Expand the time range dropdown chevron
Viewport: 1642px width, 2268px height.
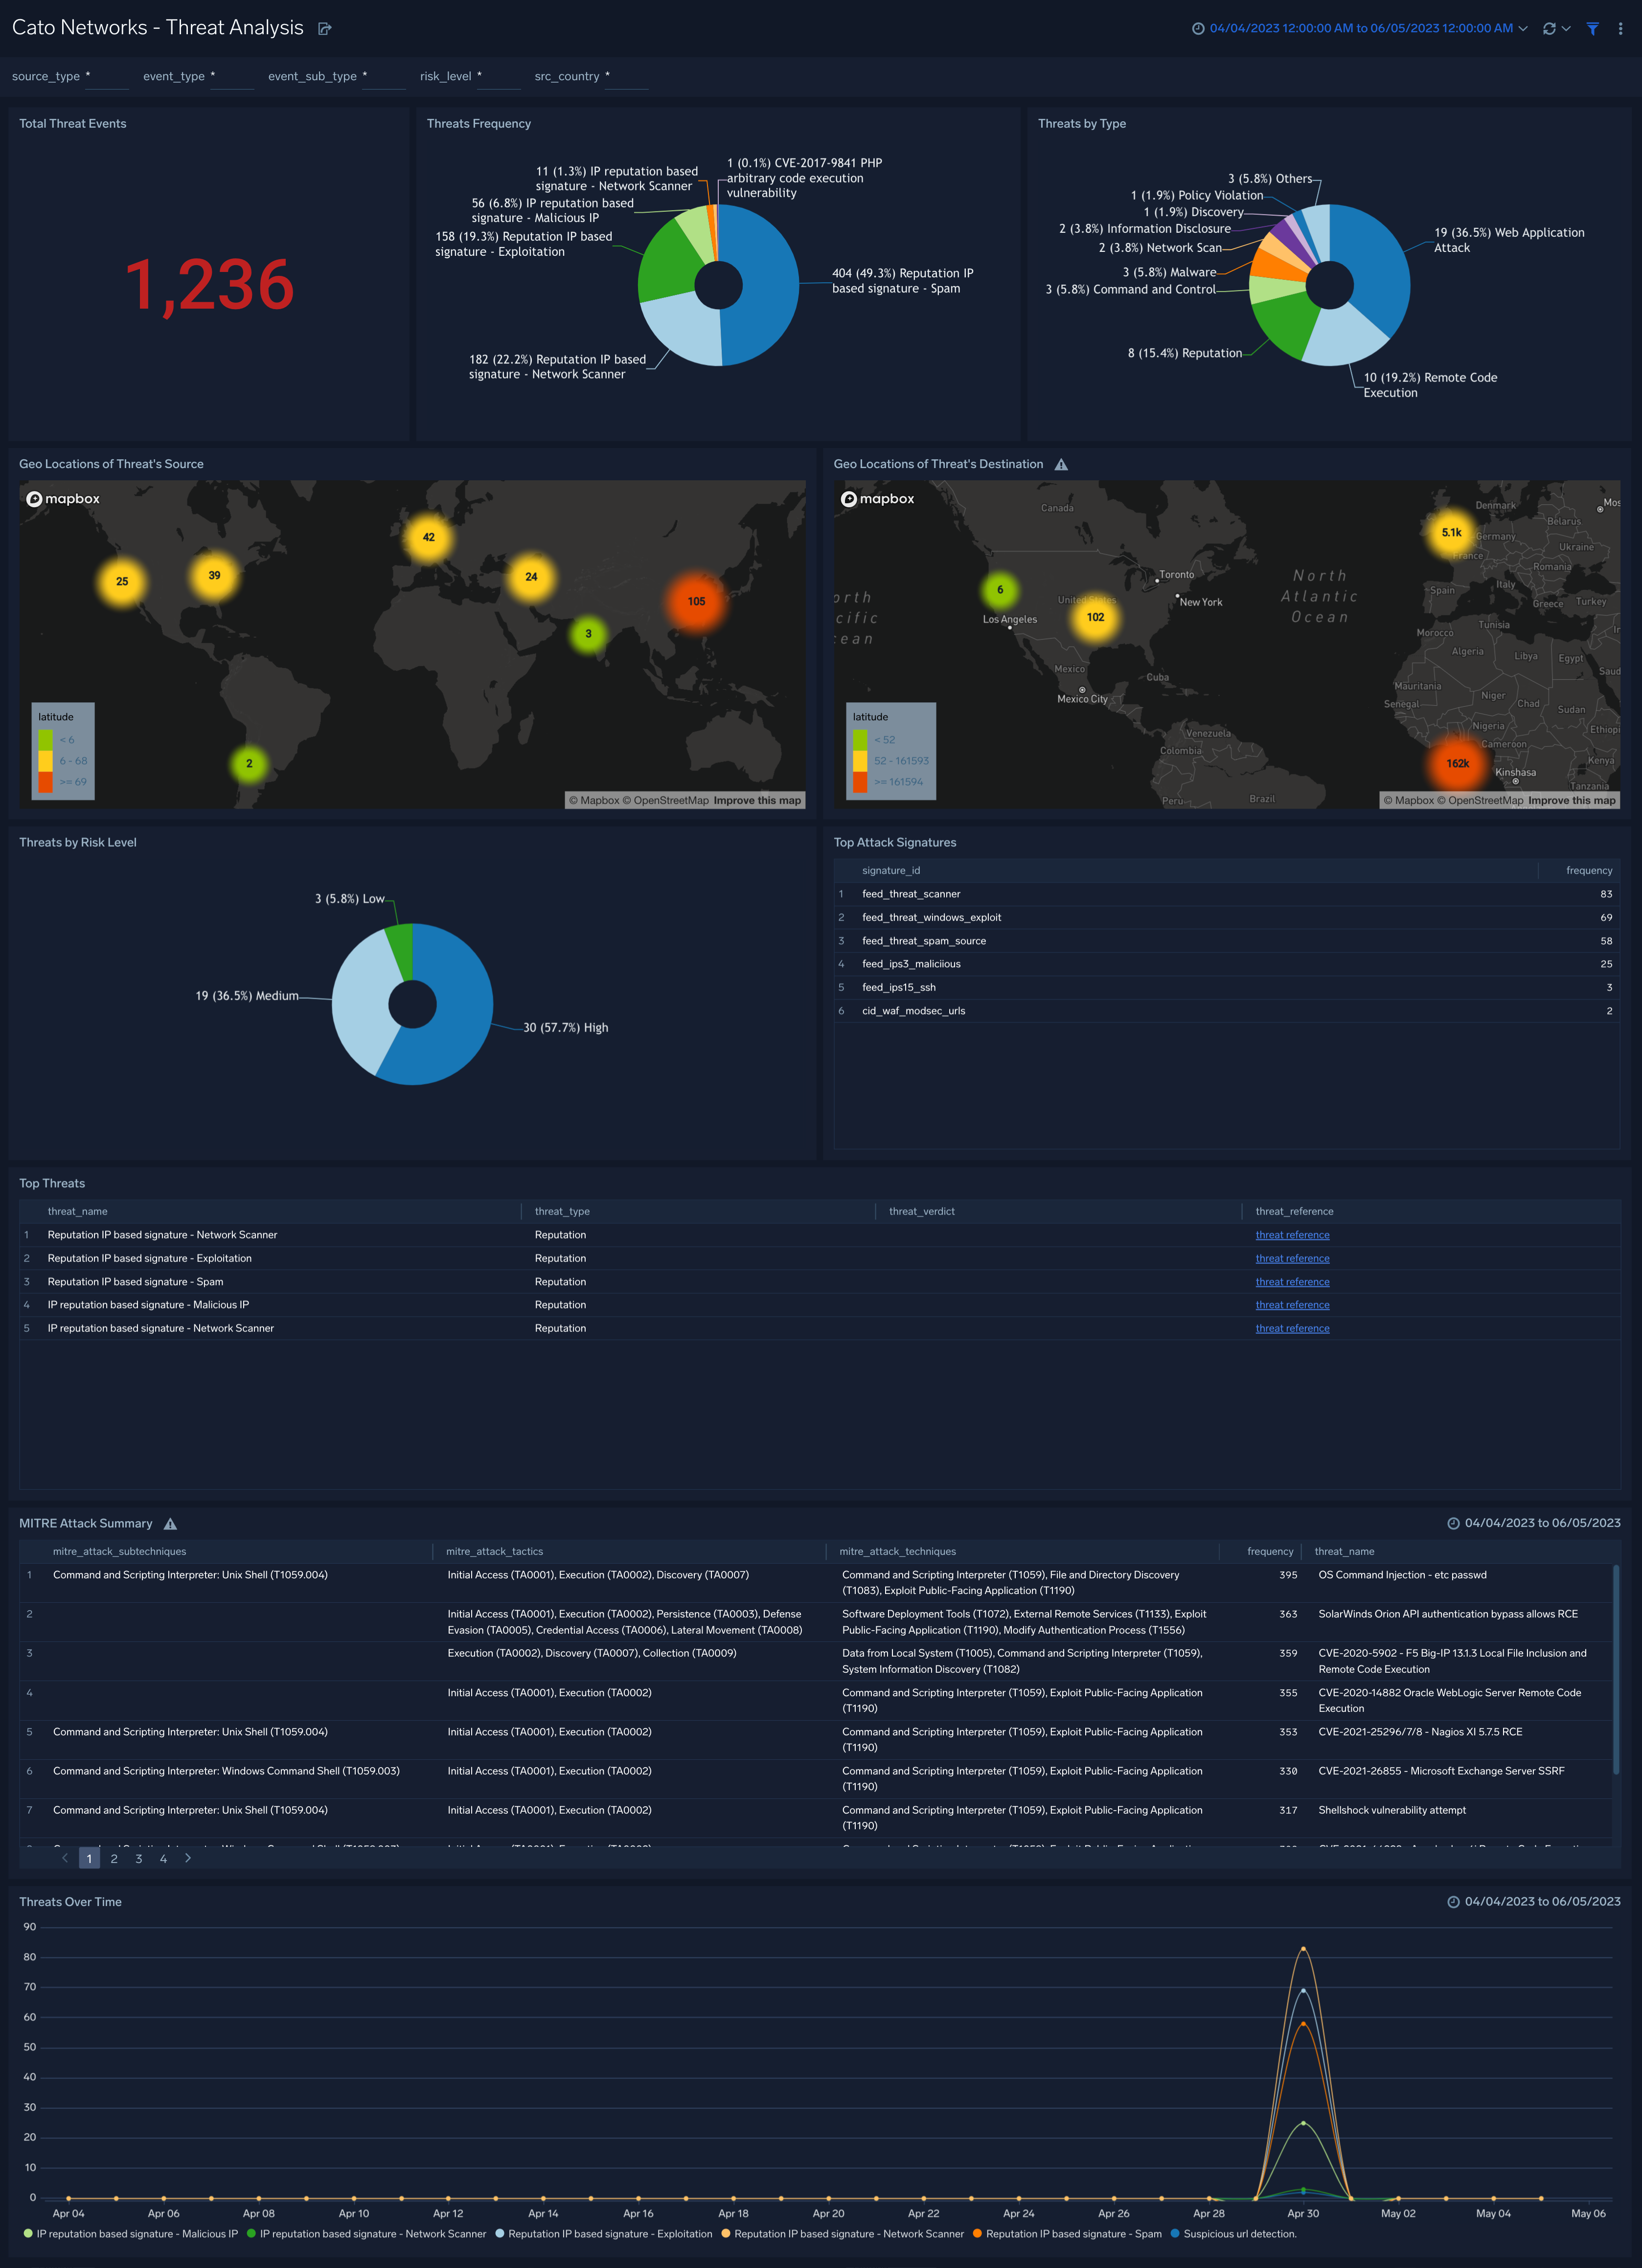coord(1523,28)
